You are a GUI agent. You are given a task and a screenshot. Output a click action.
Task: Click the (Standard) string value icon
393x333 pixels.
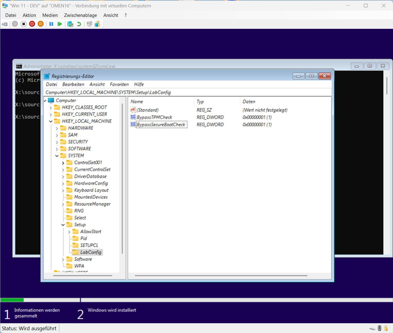[x=133, y=110]
